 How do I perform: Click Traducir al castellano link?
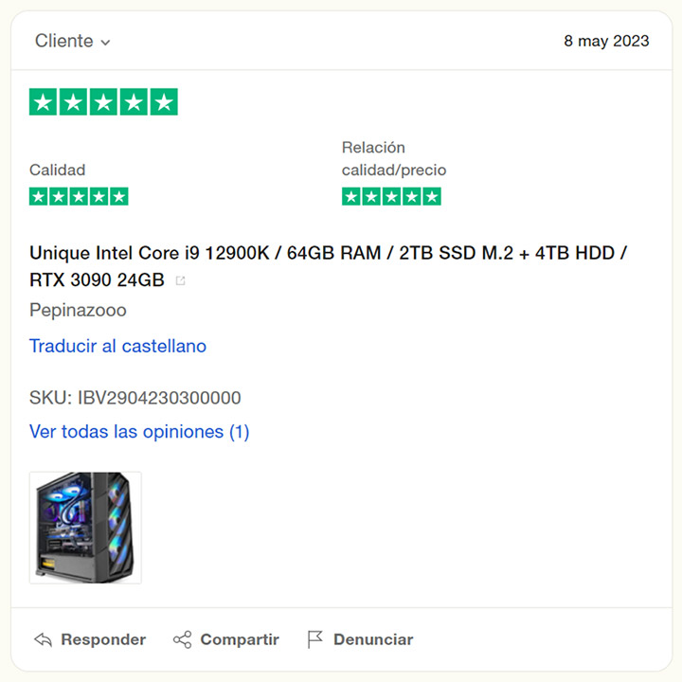pos(117,347)
